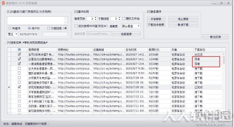Check the row 路怒奥迪有多可怕

coord(19,111)
